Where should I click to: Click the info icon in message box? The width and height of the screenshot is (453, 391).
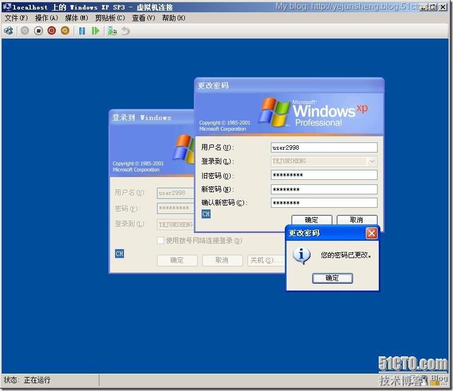pyautogui.click(x=301, y=255)
